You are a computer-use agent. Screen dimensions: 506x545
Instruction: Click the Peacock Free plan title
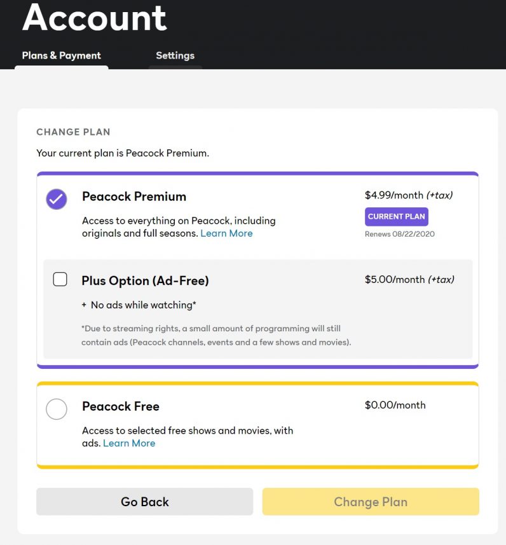[x=121, y=406]
